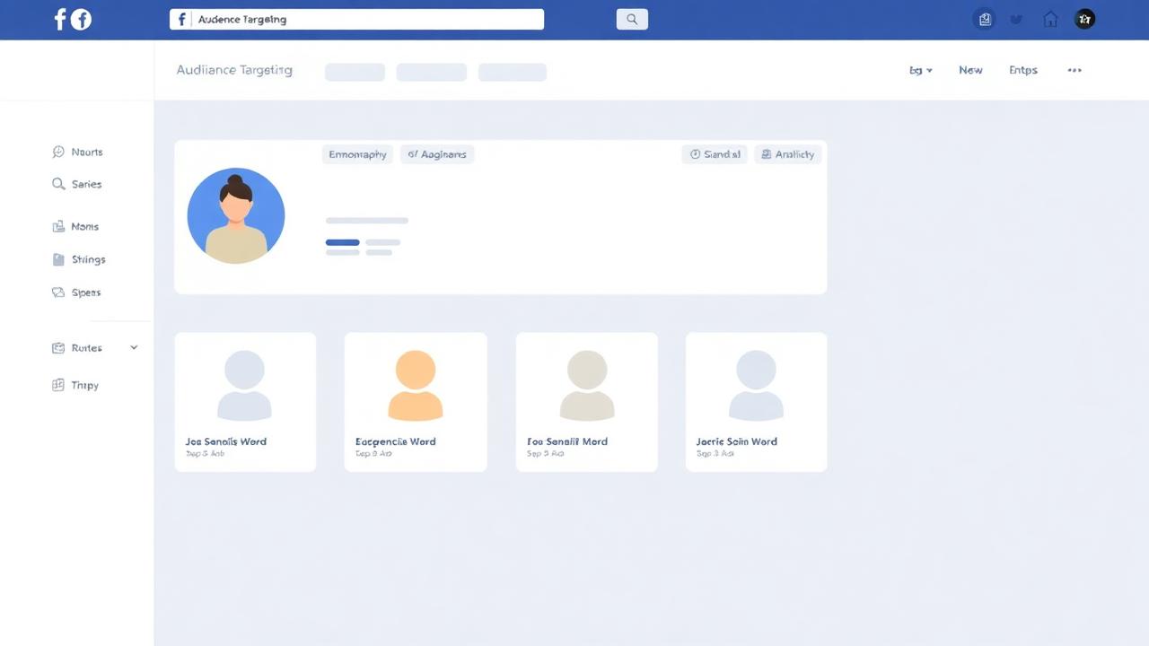Go to home via the house icon
Image resolution: width=1149 pixels, height=646 pixels.
pos(1050,19)
